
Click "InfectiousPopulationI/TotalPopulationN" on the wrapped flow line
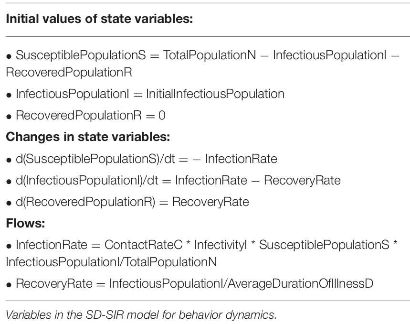point(111,262)
